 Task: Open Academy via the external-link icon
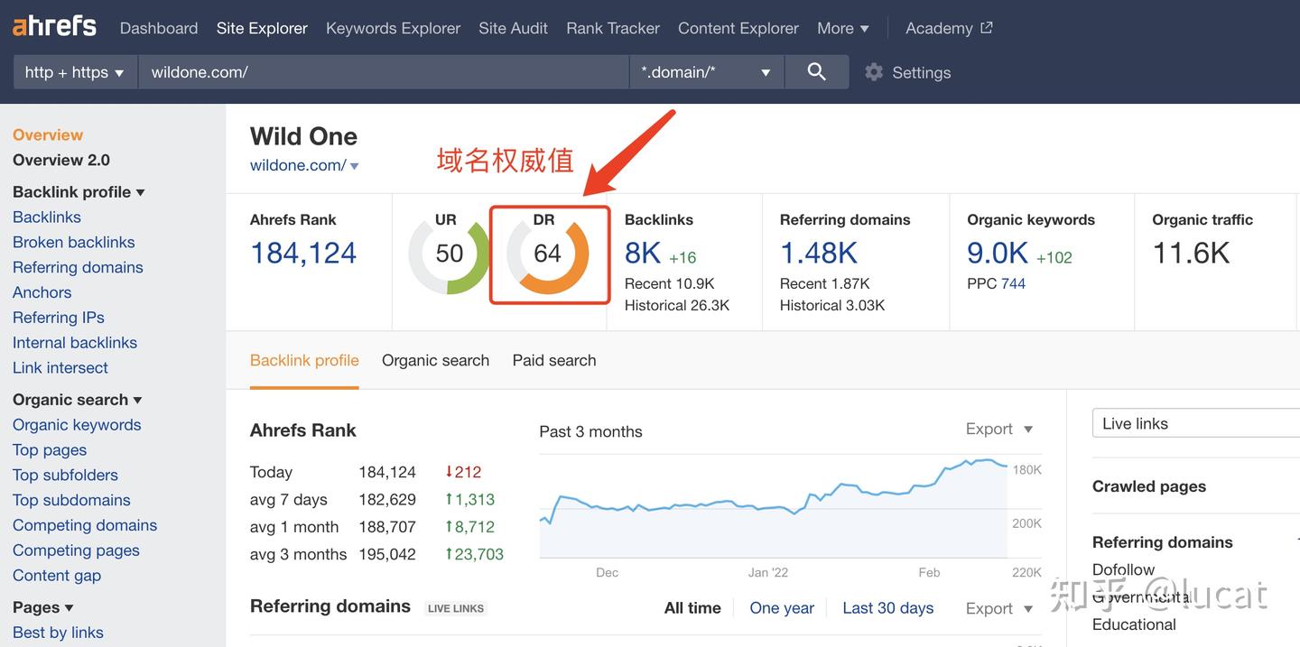[986, 27]
